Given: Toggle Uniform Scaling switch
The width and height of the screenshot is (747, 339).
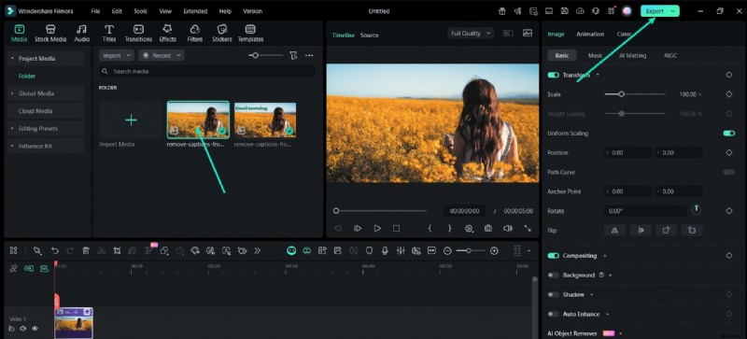Looking at the screenshot, I should pos(729,134).
